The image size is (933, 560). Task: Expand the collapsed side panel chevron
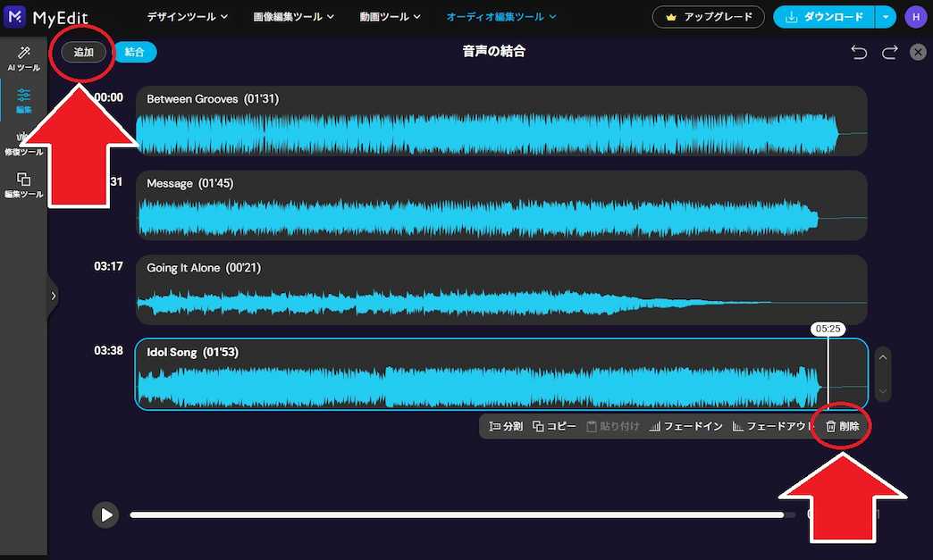point(53,295)
